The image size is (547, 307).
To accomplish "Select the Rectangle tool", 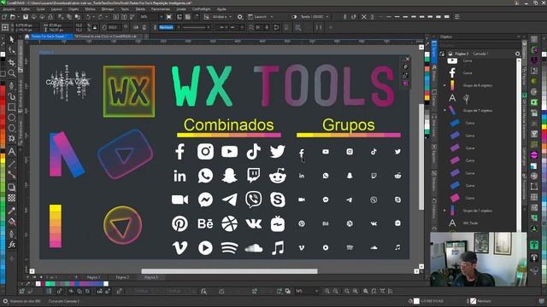I will point(12,107).
